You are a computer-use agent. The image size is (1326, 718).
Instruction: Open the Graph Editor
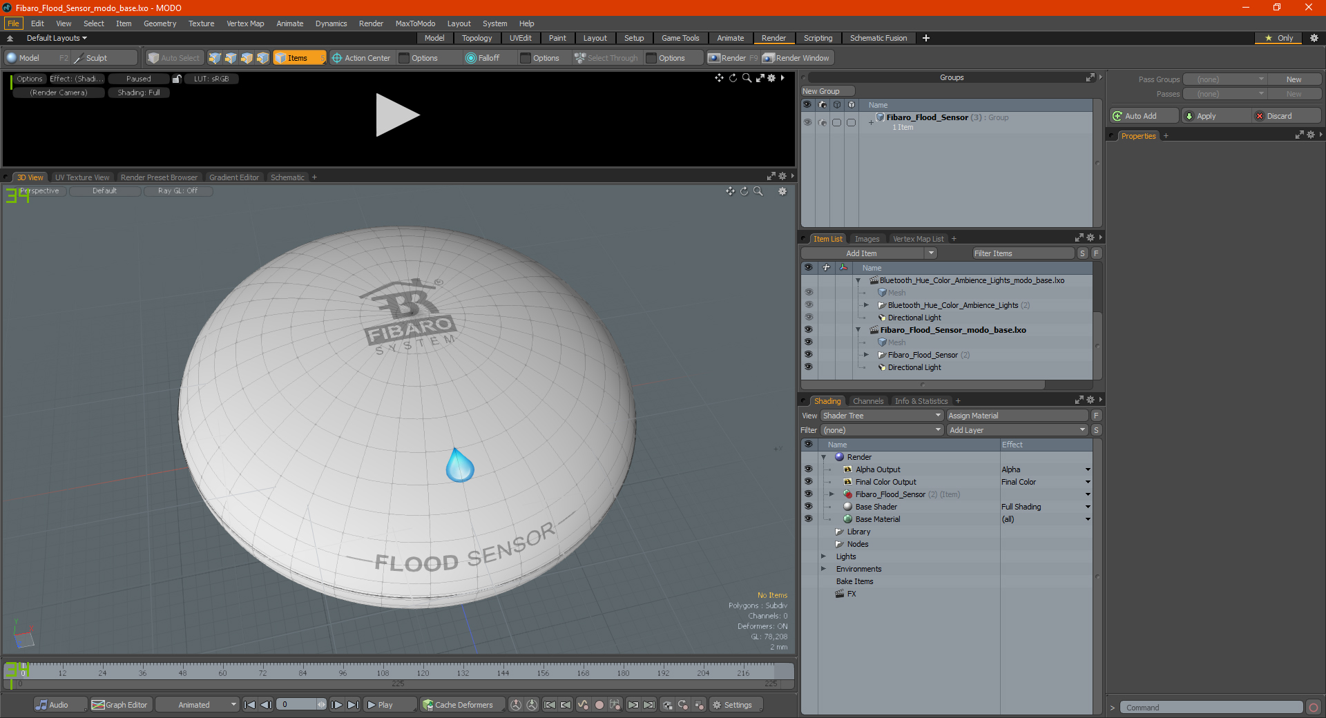(120, 705)
